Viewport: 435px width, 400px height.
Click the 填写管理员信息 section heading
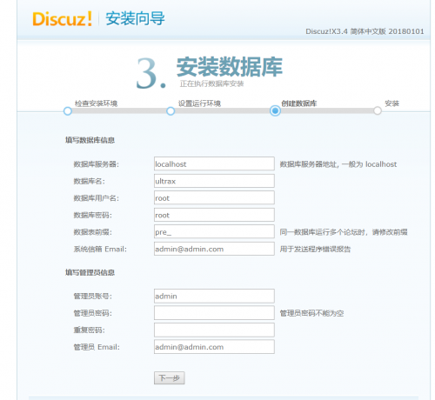point(90,272)
